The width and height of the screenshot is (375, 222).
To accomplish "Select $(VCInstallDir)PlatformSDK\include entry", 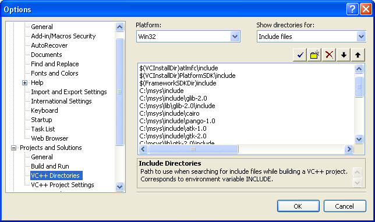I will coord(187,76).
